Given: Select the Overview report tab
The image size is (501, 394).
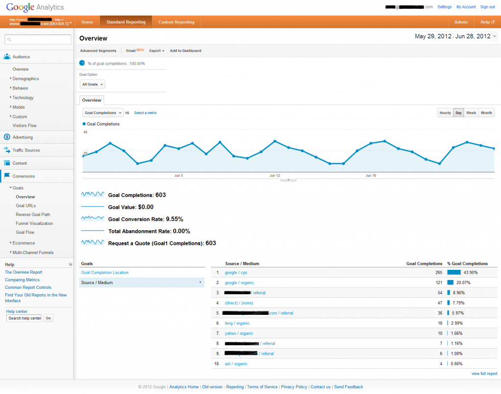Looking at the screenshot, I should (x=91, y=100).
